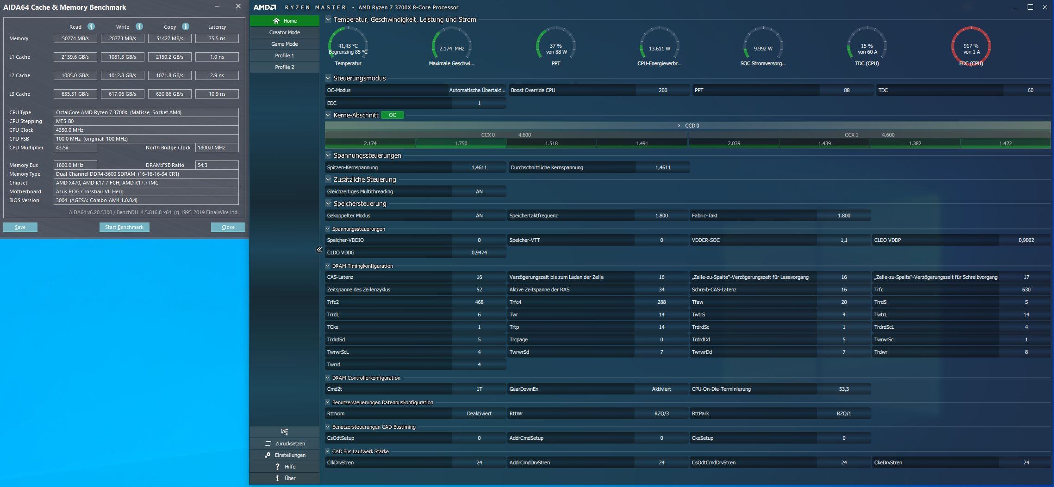
Task: Click the import/export icon above Zurücksetzen
Action: pyautogui.click(x=284, y=432)
